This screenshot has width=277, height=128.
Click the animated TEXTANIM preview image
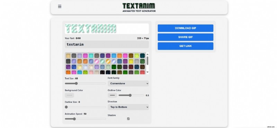[91, 29]
